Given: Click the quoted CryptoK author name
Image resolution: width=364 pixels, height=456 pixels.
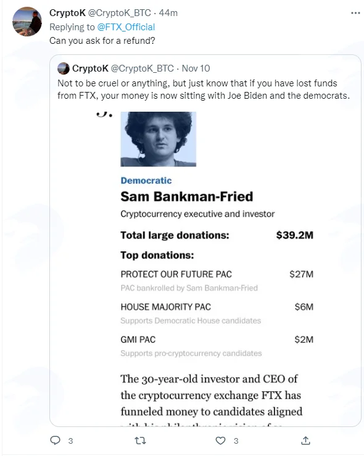Looking at the screenshot, I should 91,68.
